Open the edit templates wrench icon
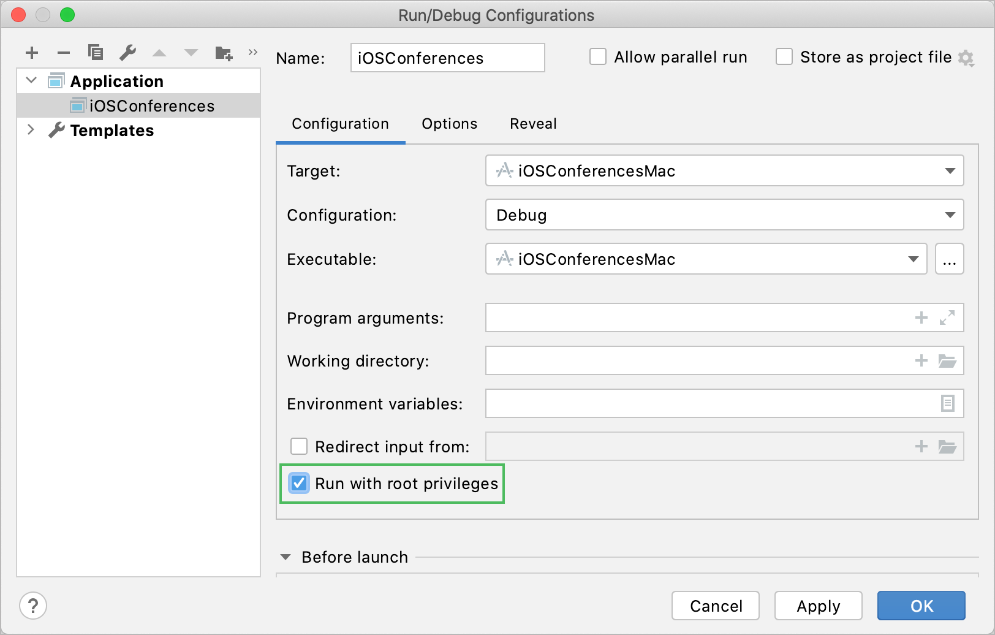Viewport: 995px width, 635px height. click(x=127, y=53)
